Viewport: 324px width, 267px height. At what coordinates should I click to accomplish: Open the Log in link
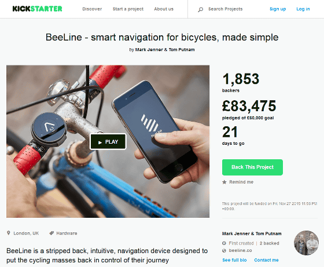[303, 9]
